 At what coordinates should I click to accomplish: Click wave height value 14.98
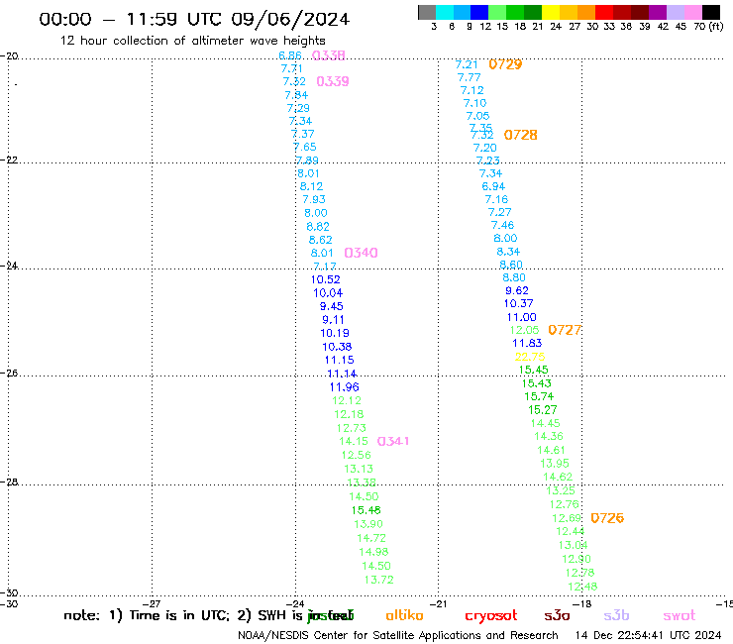(x=373, y=552)
